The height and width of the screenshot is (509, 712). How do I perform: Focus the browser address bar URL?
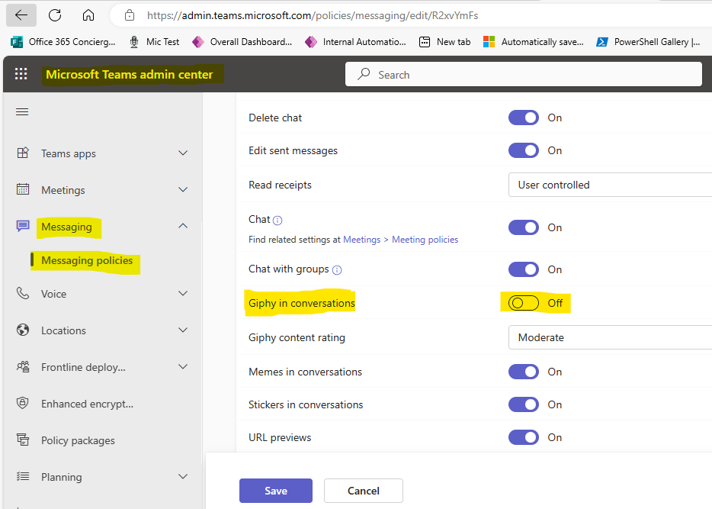point(313,15)
